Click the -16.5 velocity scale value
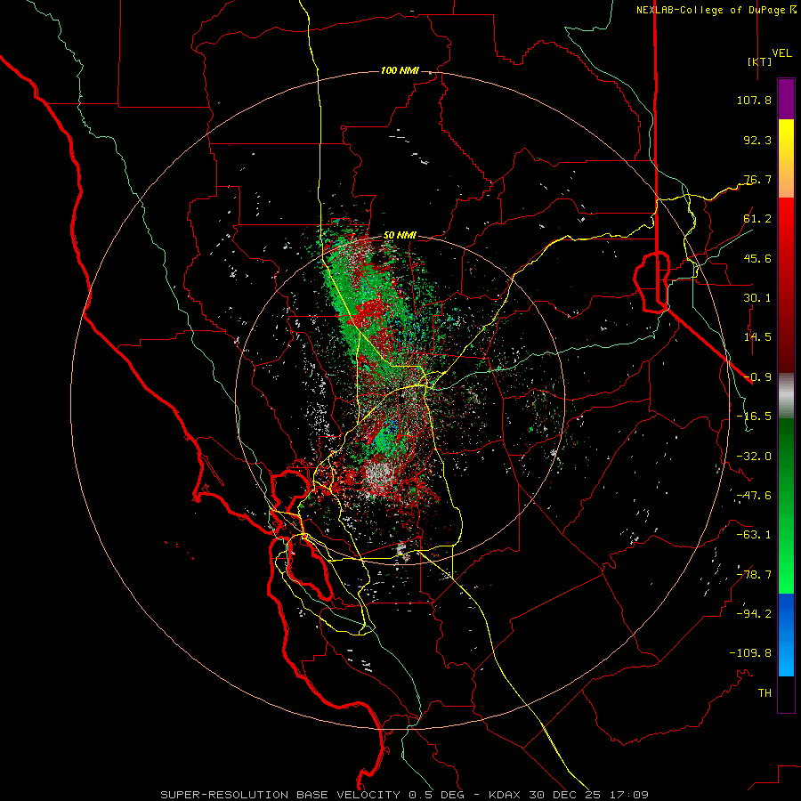Screen dimensions: 801x801 (754, 417)
